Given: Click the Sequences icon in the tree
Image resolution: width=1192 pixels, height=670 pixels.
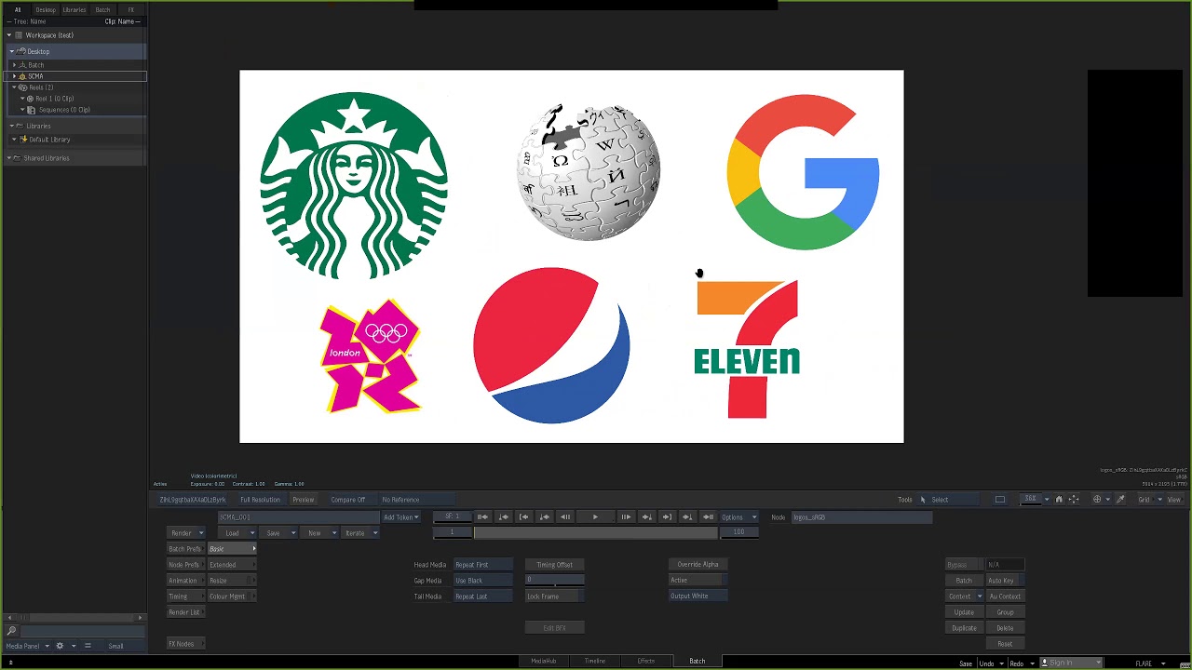Looking at the screenshot, I should click(x=31, y=110).
